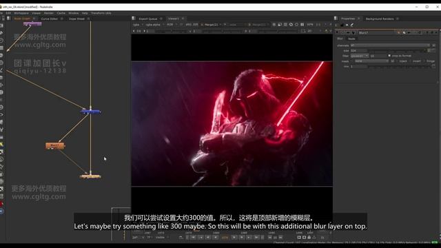Open the Workspace menu
Viewport: 441px width, 248px height.
click(21, 13)
